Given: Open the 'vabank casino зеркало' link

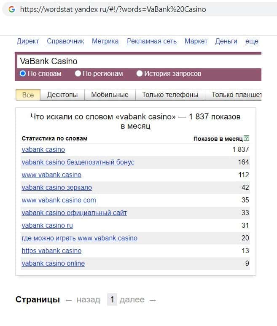Looking at the screenshot, I should 57,188.
